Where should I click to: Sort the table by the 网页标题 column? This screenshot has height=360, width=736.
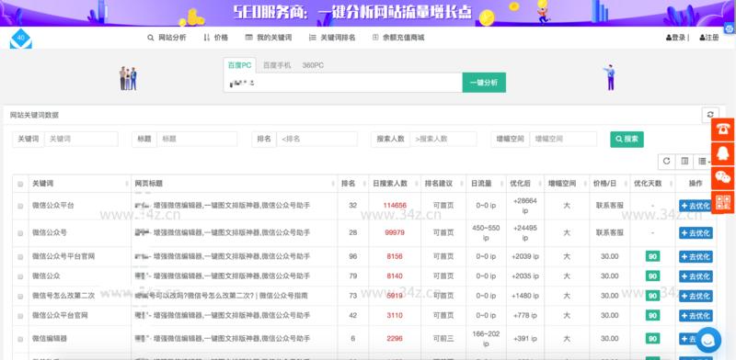235,184
